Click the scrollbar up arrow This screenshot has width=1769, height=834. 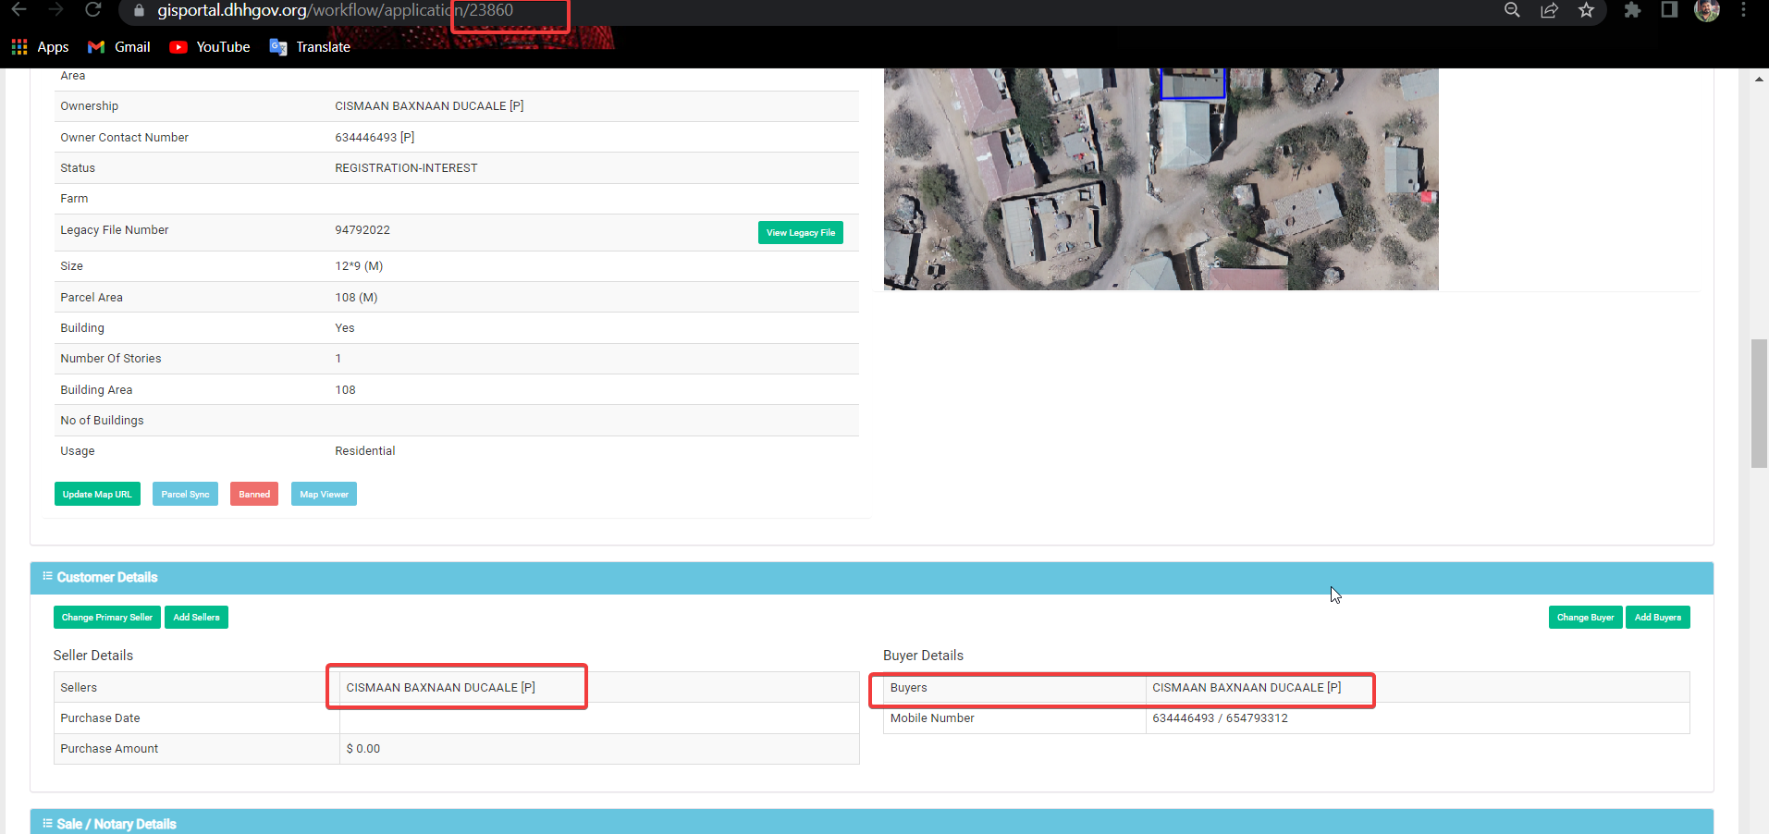pyautogui.click(x=1759, y=80)
